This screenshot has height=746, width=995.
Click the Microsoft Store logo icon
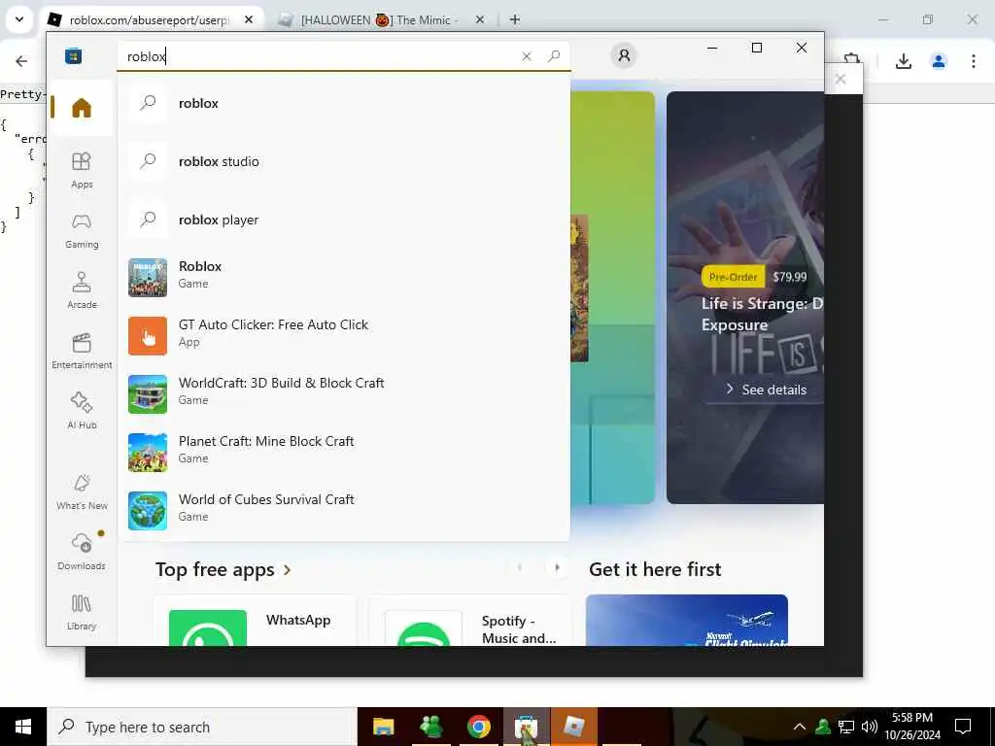73,55
